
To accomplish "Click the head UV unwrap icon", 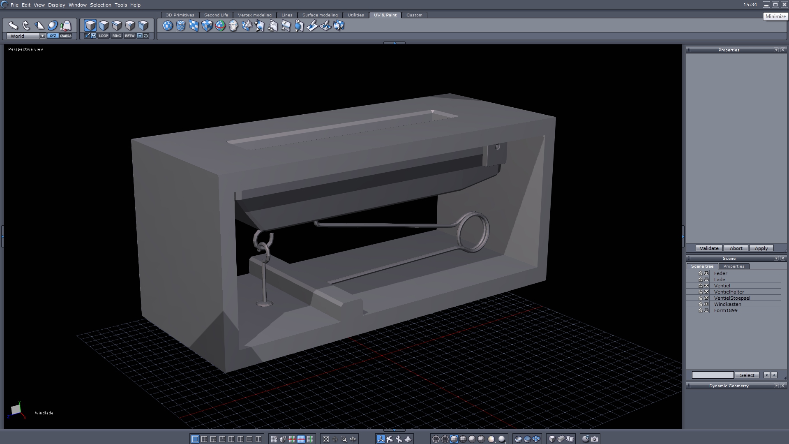I will click(x=233, y=26).
